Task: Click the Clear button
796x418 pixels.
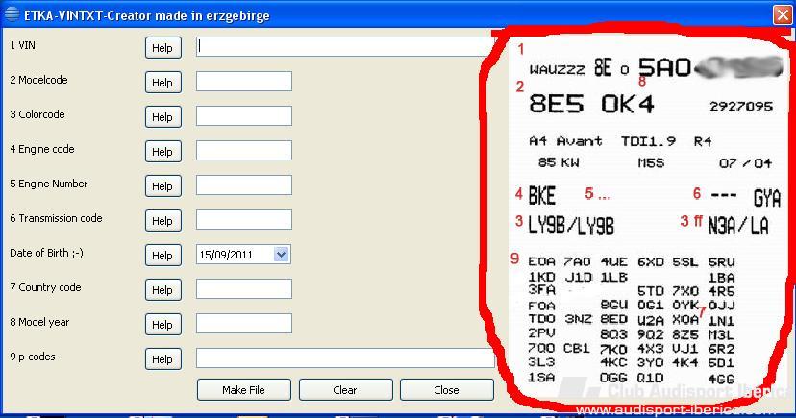Action: coord(346,389)
